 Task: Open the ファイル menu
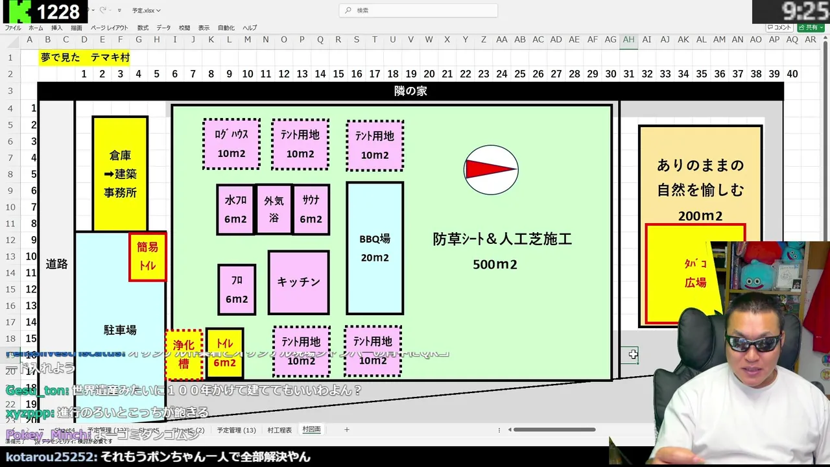[13, 28]
